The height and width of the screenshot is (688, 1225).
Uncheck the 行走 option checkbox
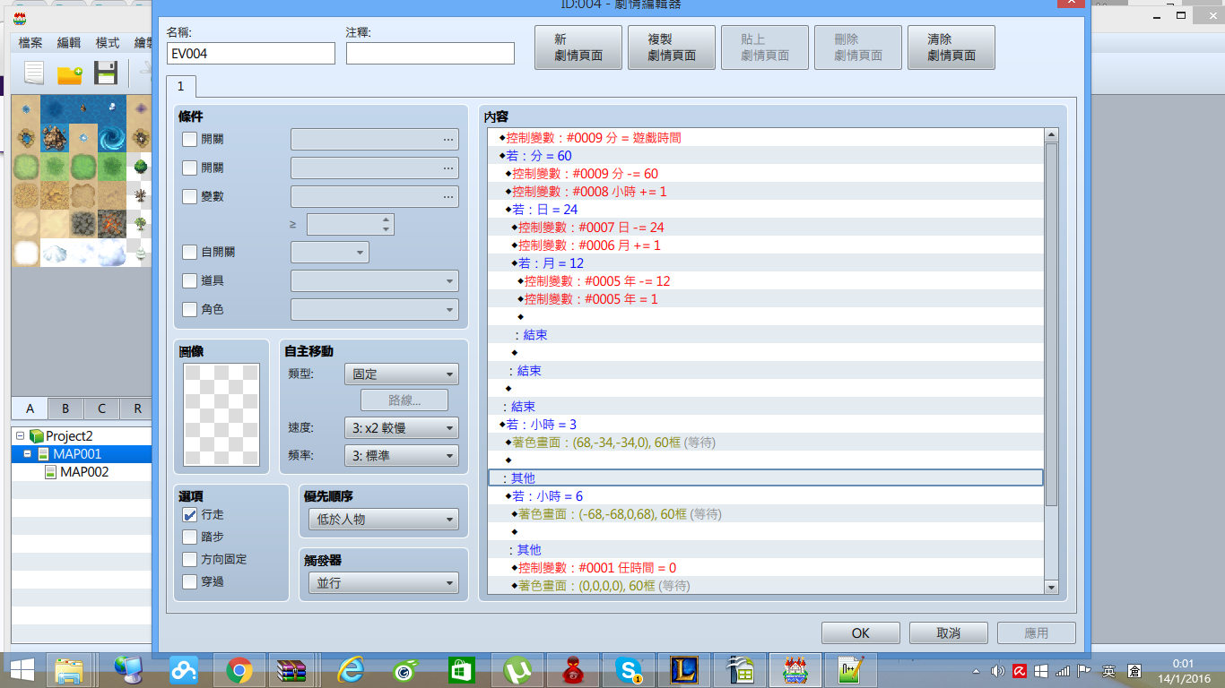(x=189, y=515)
